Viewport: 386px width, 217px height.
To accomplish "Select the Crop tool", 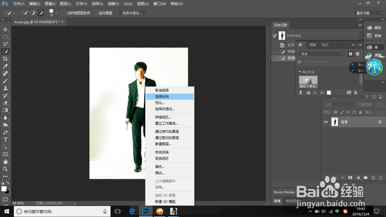I will [5, 59].
